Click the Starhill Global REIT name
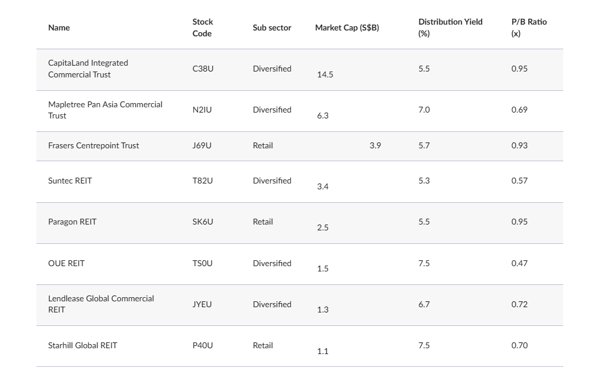This screenshot has height=367, width=592. point(82,345)
